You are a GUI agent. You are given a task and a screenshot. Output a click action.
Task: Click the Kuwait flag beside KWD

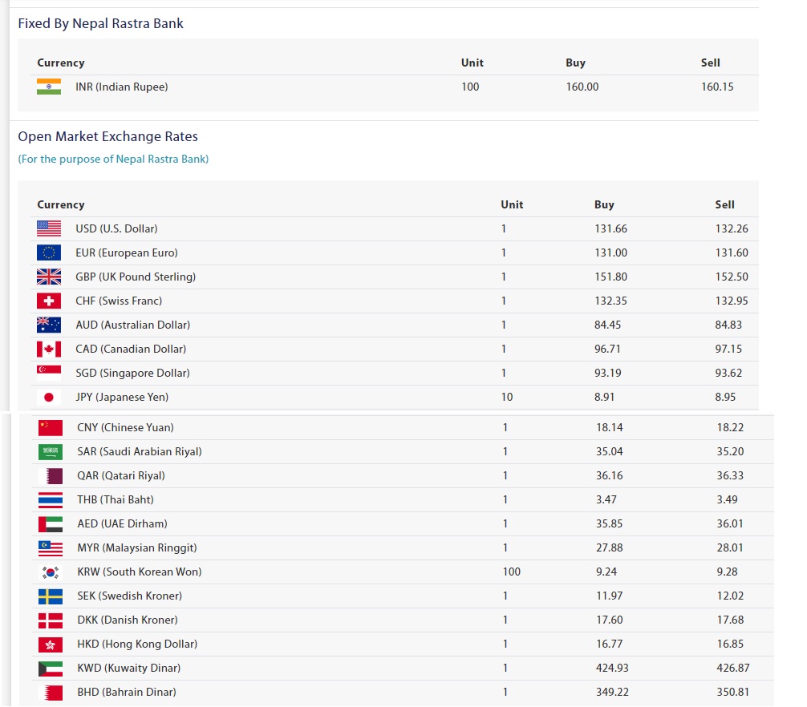pos(51,668)
